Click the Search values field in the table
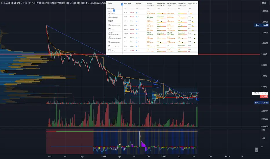 coord(114,8)
